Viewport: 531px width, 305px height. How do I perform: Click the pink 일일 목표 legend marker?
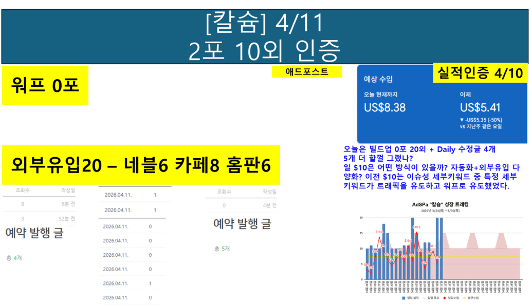(424, 298)
